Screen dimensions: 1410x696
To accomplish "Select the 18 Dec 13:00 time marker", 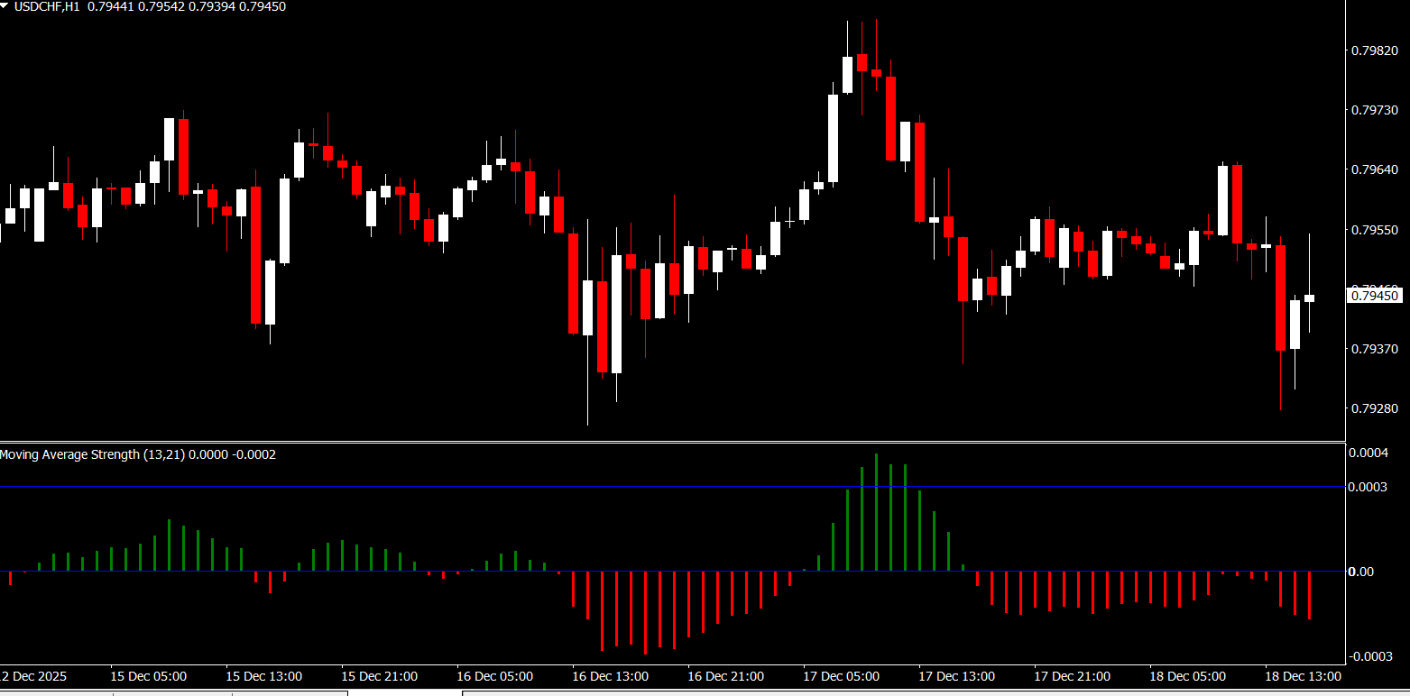I will point(1303,676).
